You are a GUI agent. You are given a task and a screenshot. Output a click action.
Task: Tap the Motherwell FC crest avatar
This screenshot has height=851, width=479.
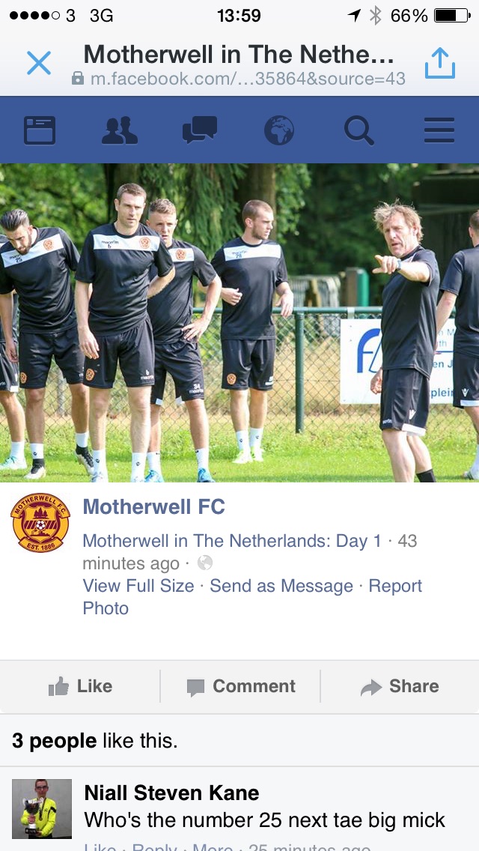(x=40, y=523)
